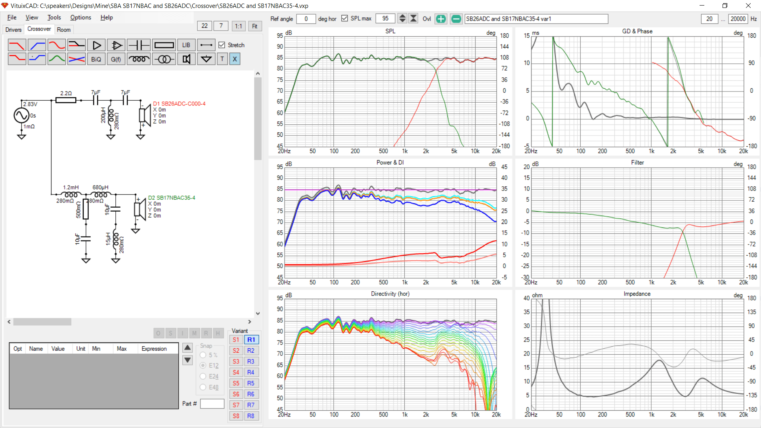Select variant S2
Image resolution: width=761 pixels, height=428 pixels.
(x=236, y=351)
